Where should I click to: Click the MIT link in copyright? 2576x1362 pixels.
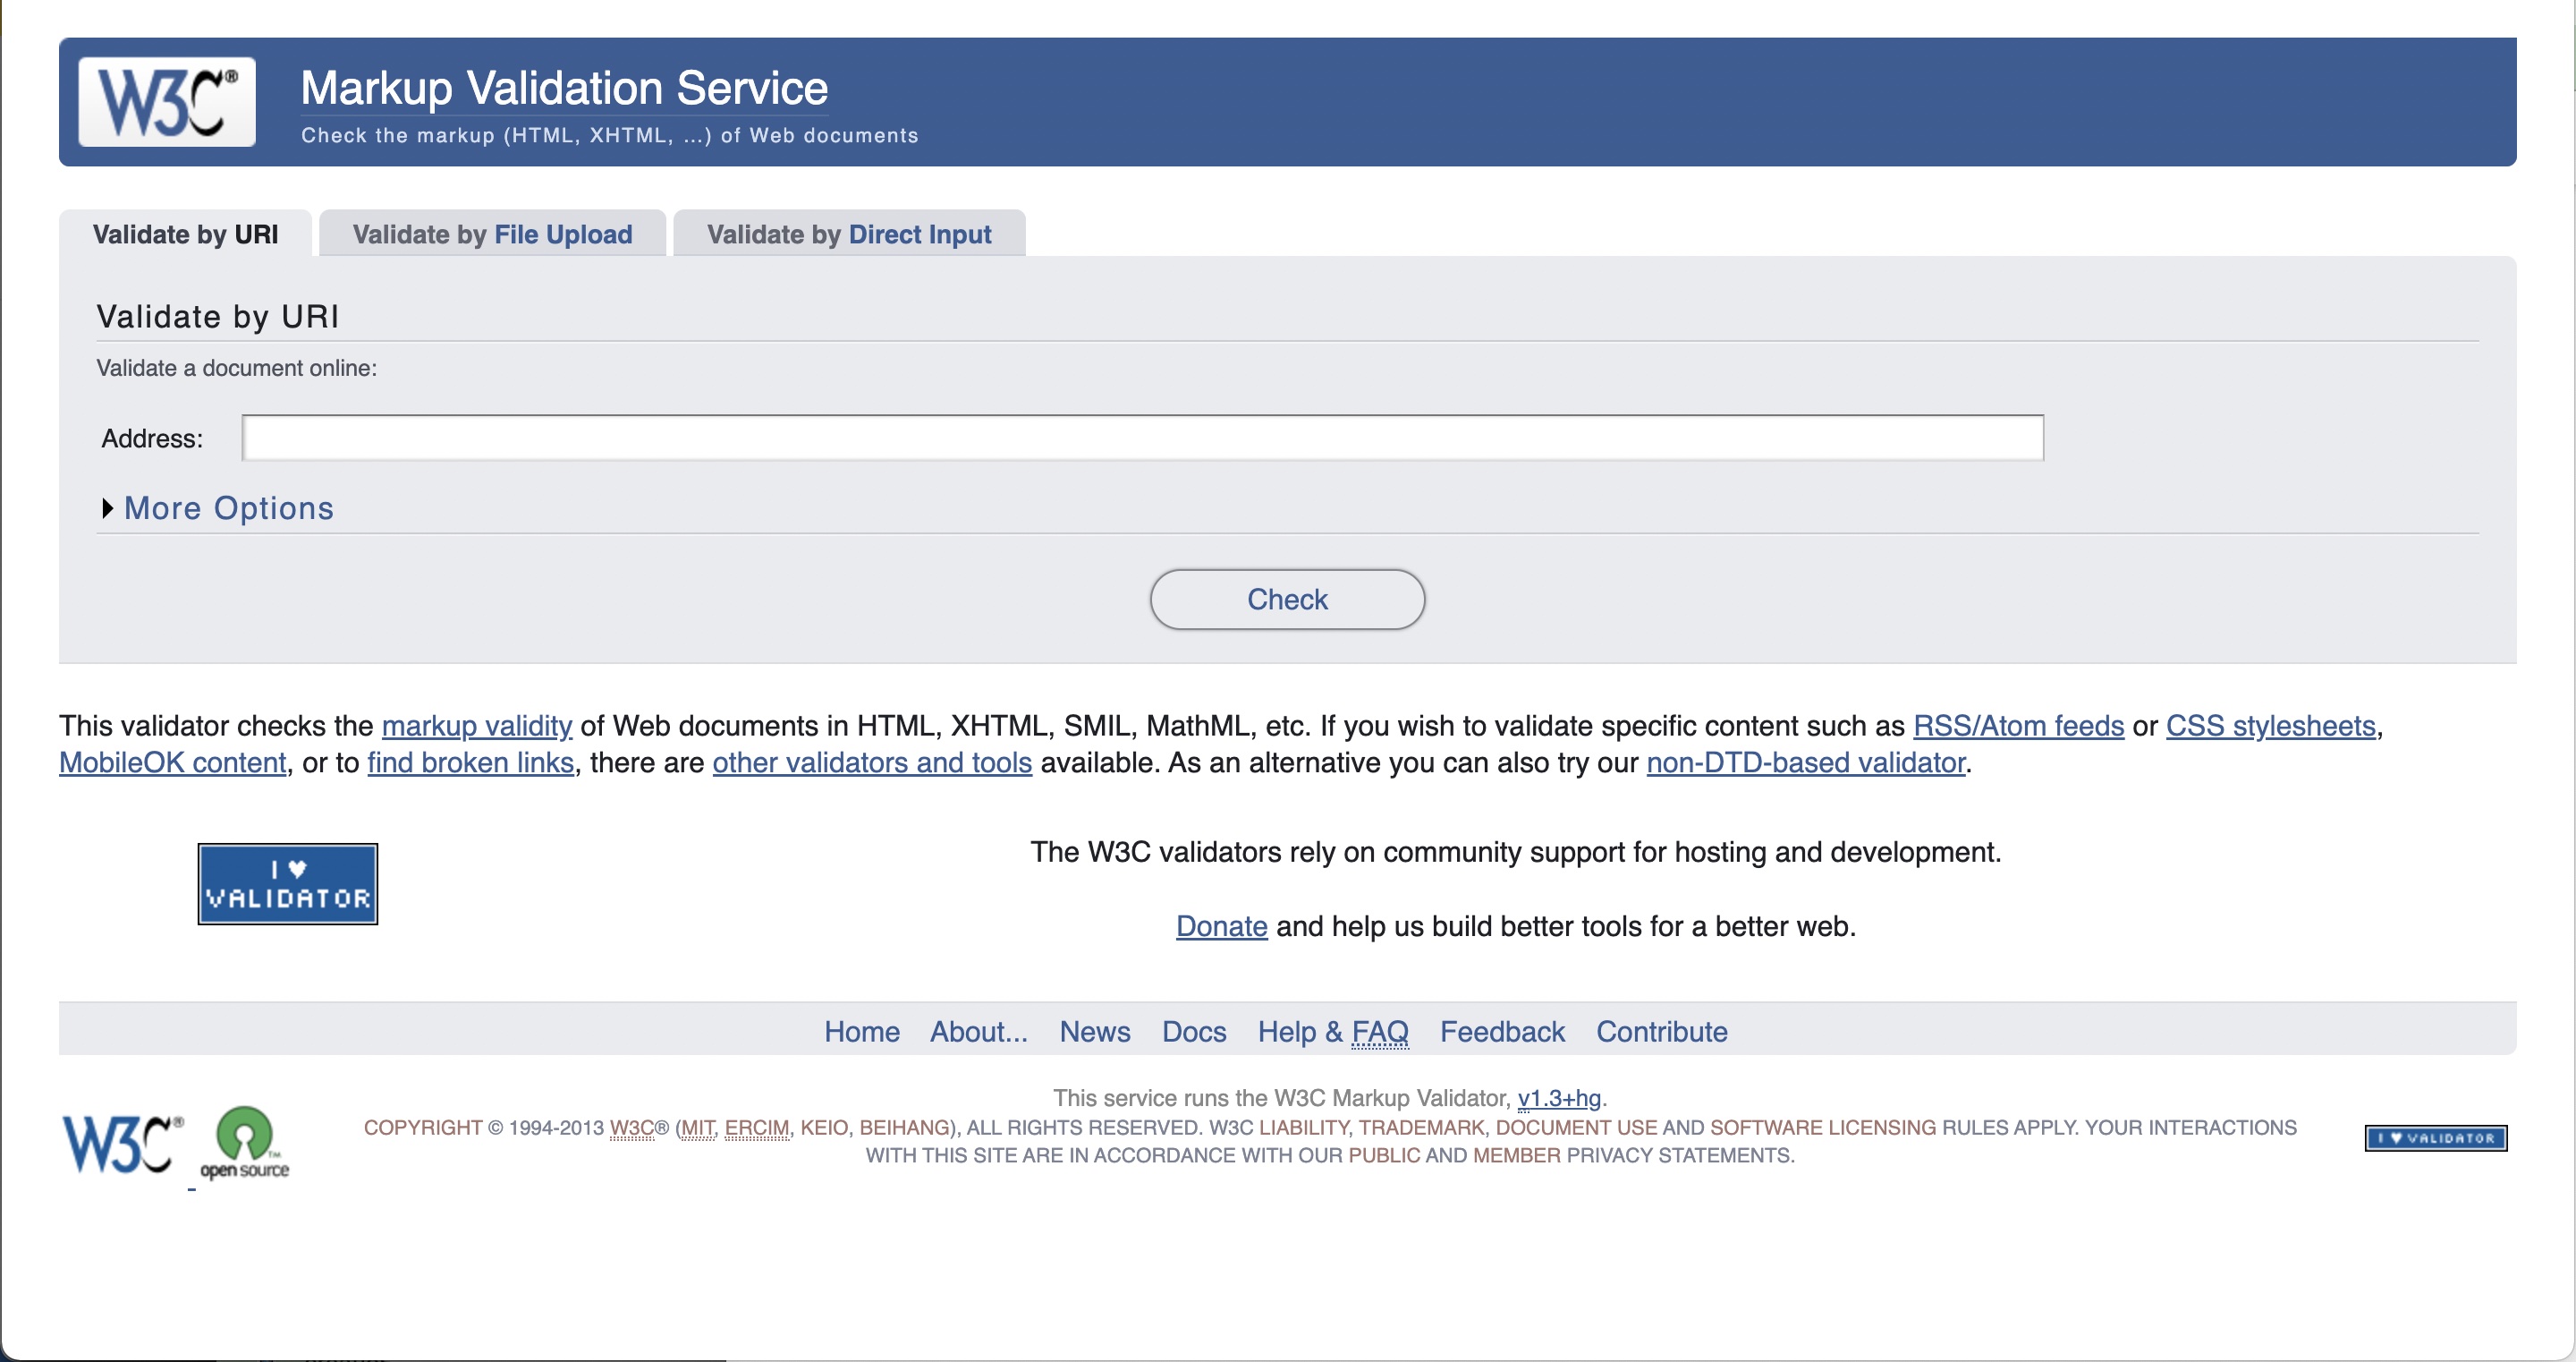[x=698, y=1128]
